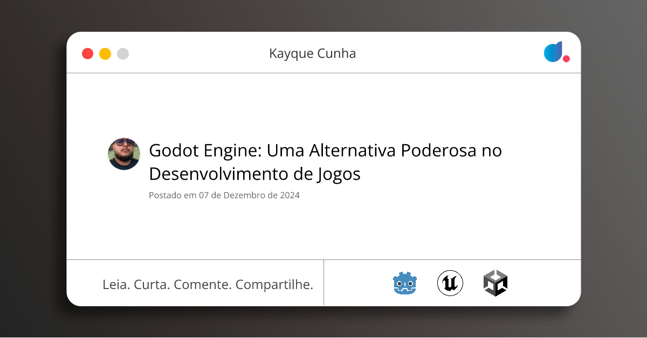Toggle the red traffic light dot
The width and height of the screenshot is (647, 338).
87,53
